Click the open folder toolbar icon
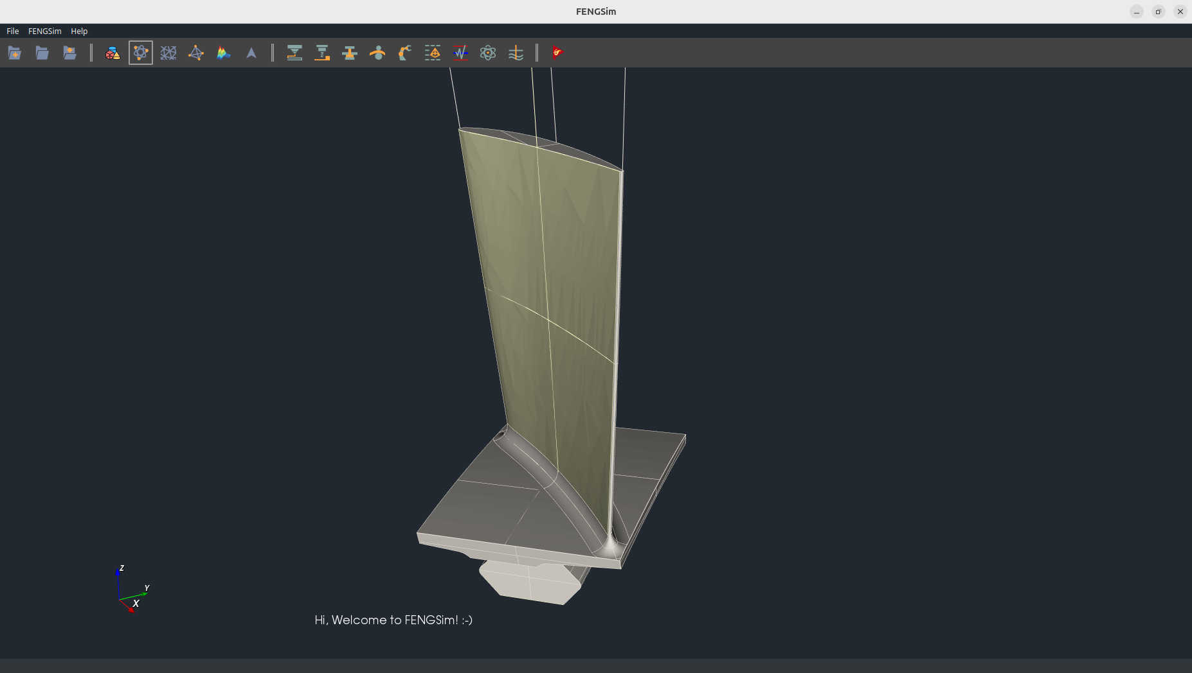 [x=42, y=53]
